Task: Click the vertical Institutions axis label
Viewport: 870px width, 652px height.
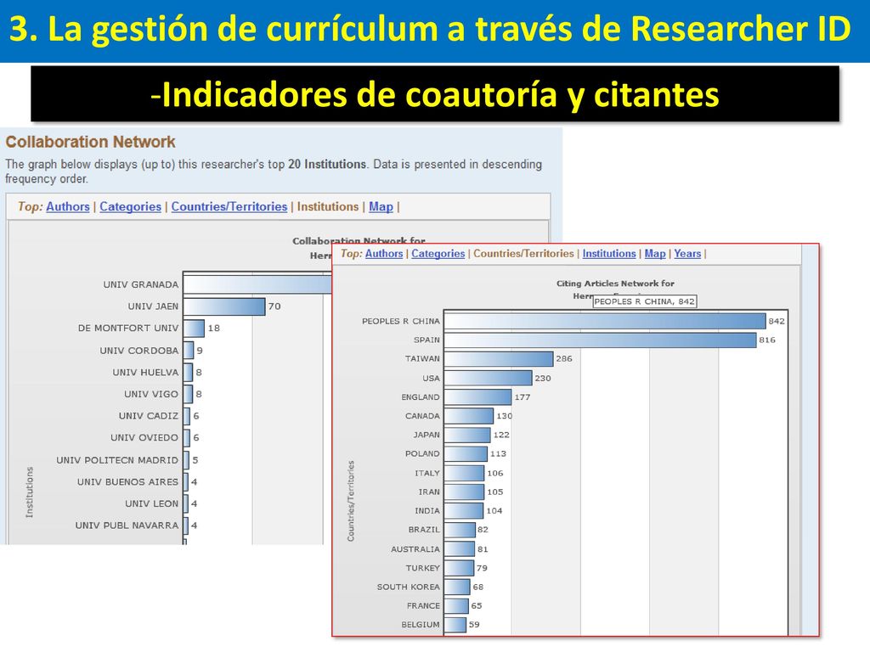Action: [30, 492]
